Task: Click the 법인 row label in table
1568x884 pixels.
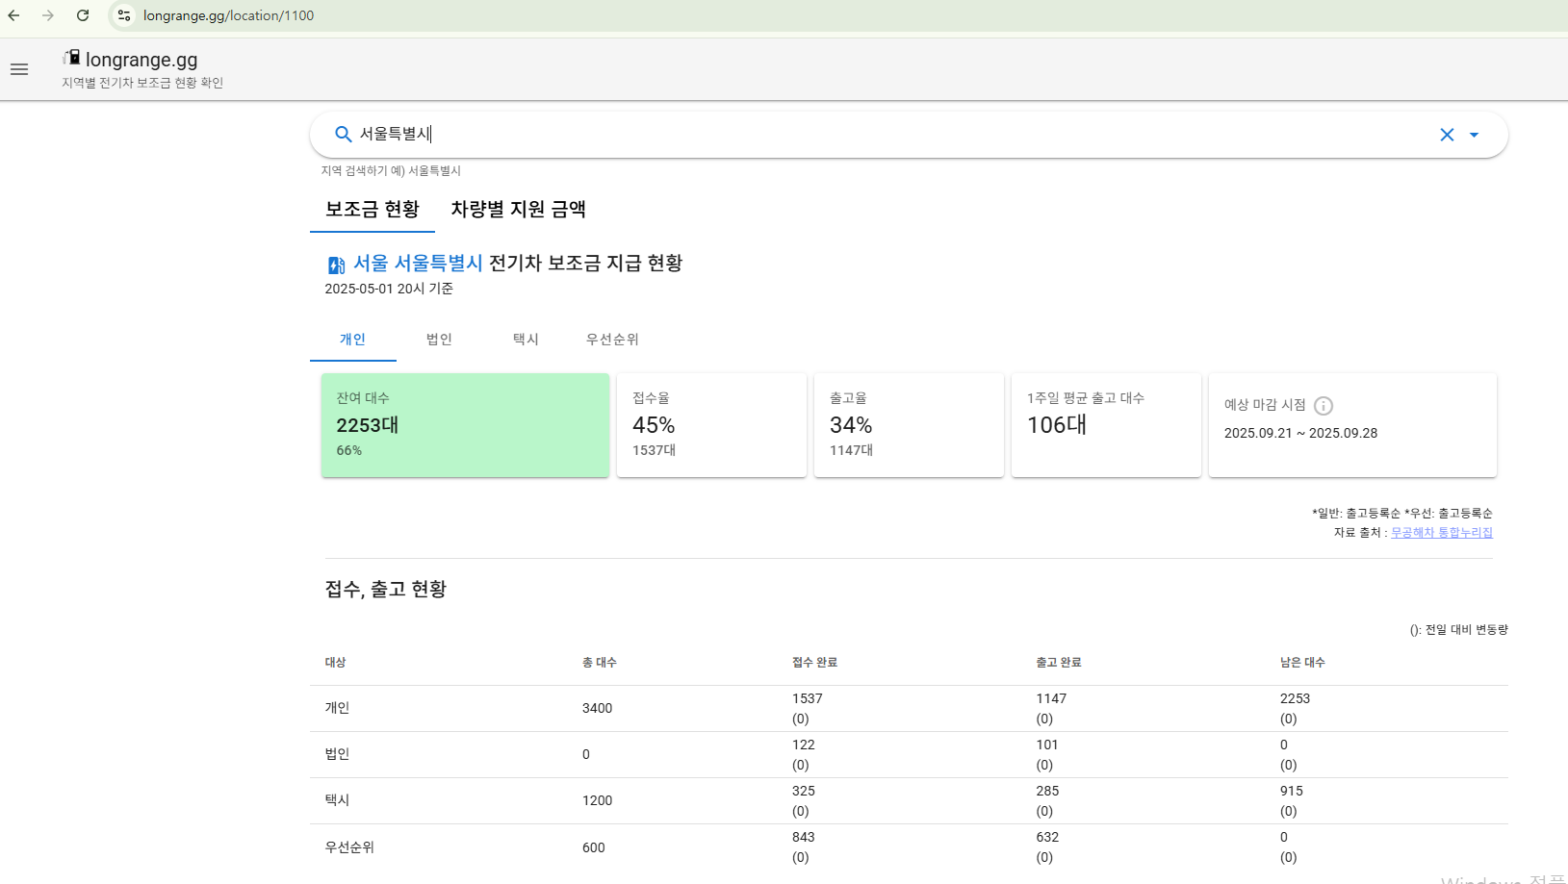Action: [337, 754]
